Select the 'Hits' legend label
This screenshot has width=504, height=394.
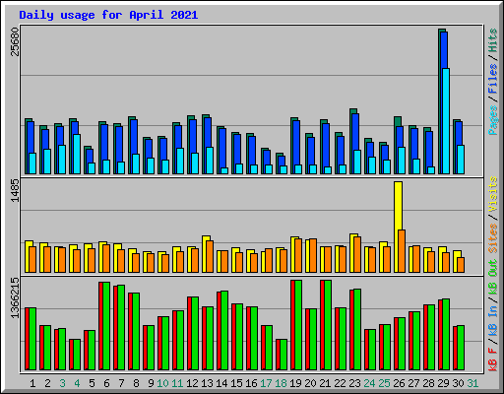[493, 40]
